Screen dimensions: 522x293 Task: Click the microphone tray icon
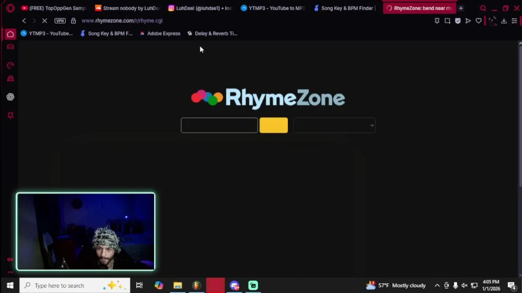click(455, 285)
